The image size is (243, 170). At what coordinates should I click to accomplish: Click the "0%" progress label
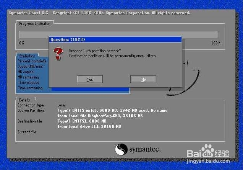22,43
